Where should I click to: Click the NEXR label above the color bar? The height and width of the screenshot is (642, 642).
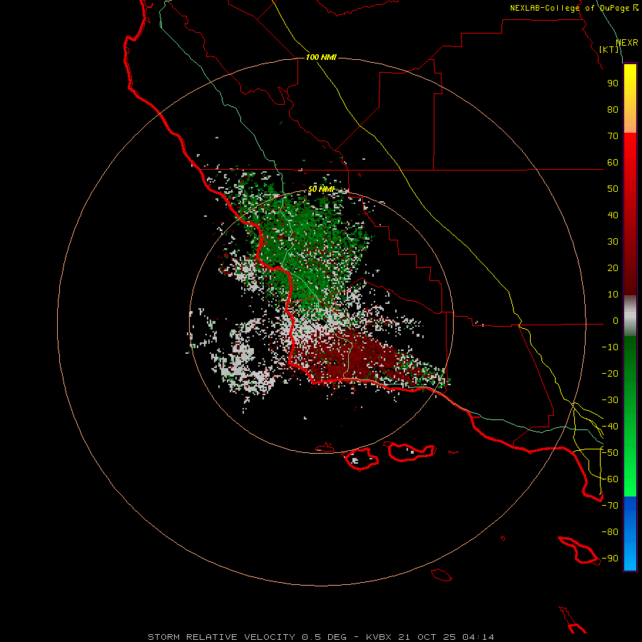coord(627,43)
